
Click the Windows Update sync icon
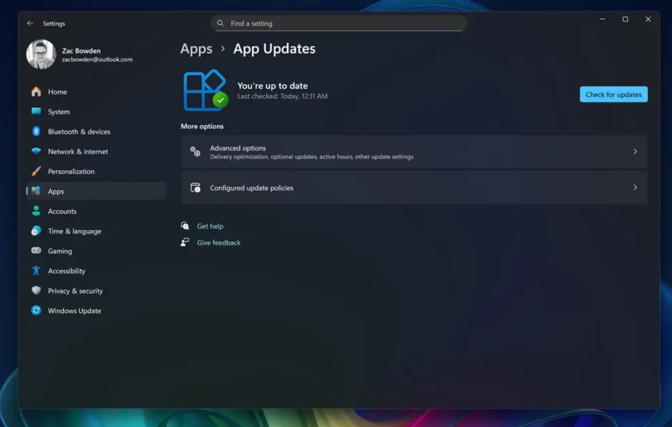(36, 310)
